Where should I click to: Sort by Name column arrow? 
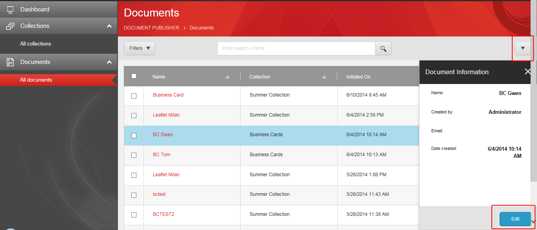click(x=228, y=77)
